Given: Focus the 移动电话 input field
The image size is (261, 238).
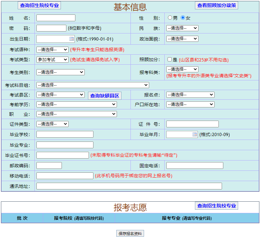Looking at the screenshot, I should click(x=65, y=176).
